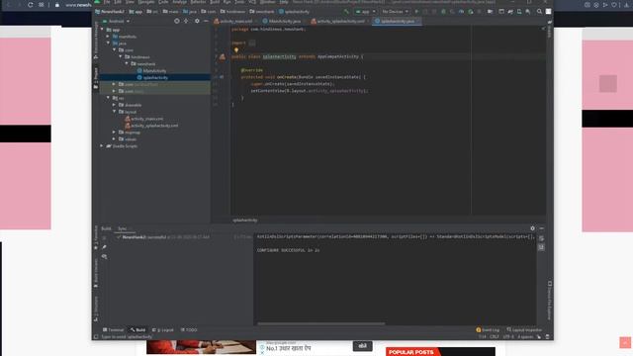Click the yellow lightbulb quick-fix icon
The width and height of the screenshot is (633, 356).
coord(236,50)
